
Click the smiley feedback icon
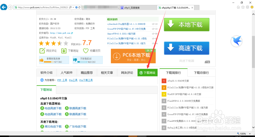click(x=252, y=7)
